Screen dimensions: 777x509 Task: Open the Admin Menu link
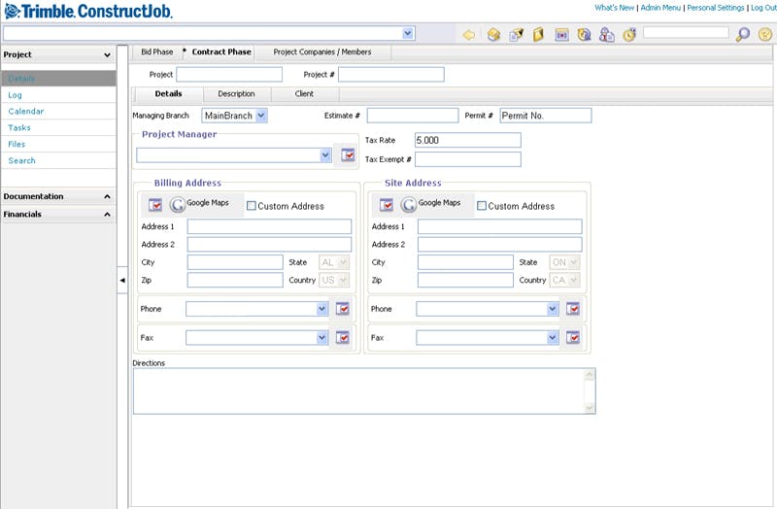[659, 8]
